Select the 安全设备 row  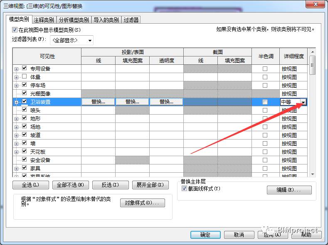160,160
